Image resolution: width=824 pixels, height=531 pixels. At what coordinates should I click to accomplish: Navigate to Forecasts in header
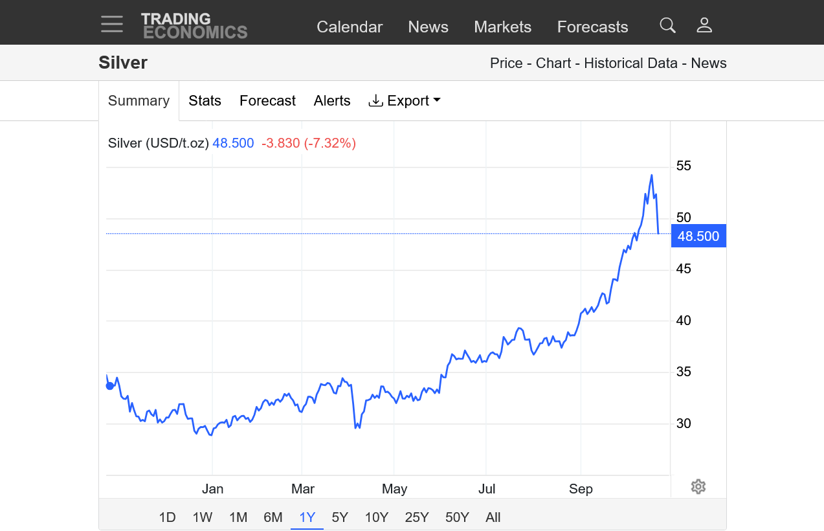point(592,27)
